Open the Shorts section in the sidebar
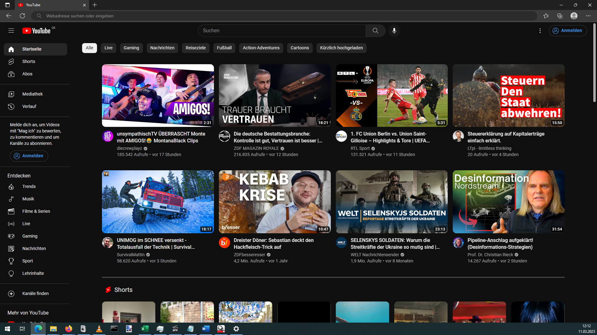597x335 pixels. (x=29, y=61)
